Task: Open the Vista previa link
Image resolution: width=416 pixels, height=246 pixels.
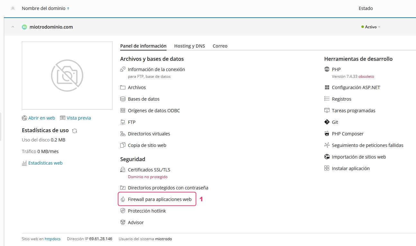Action: 78,118
